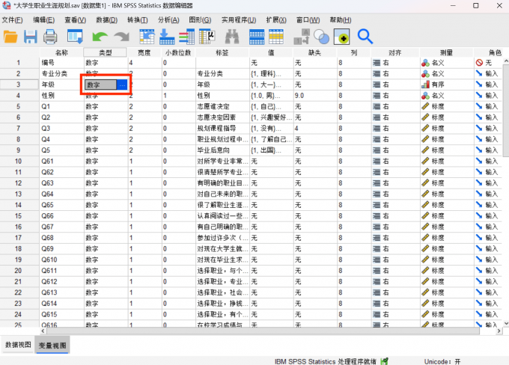
Task: Open the Recall recently used dialogs icon
Action: pyautogui.click(x=75, y=37)
